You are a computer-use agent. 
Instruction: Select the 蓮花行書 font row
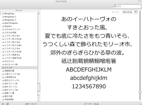coord(19,96)
